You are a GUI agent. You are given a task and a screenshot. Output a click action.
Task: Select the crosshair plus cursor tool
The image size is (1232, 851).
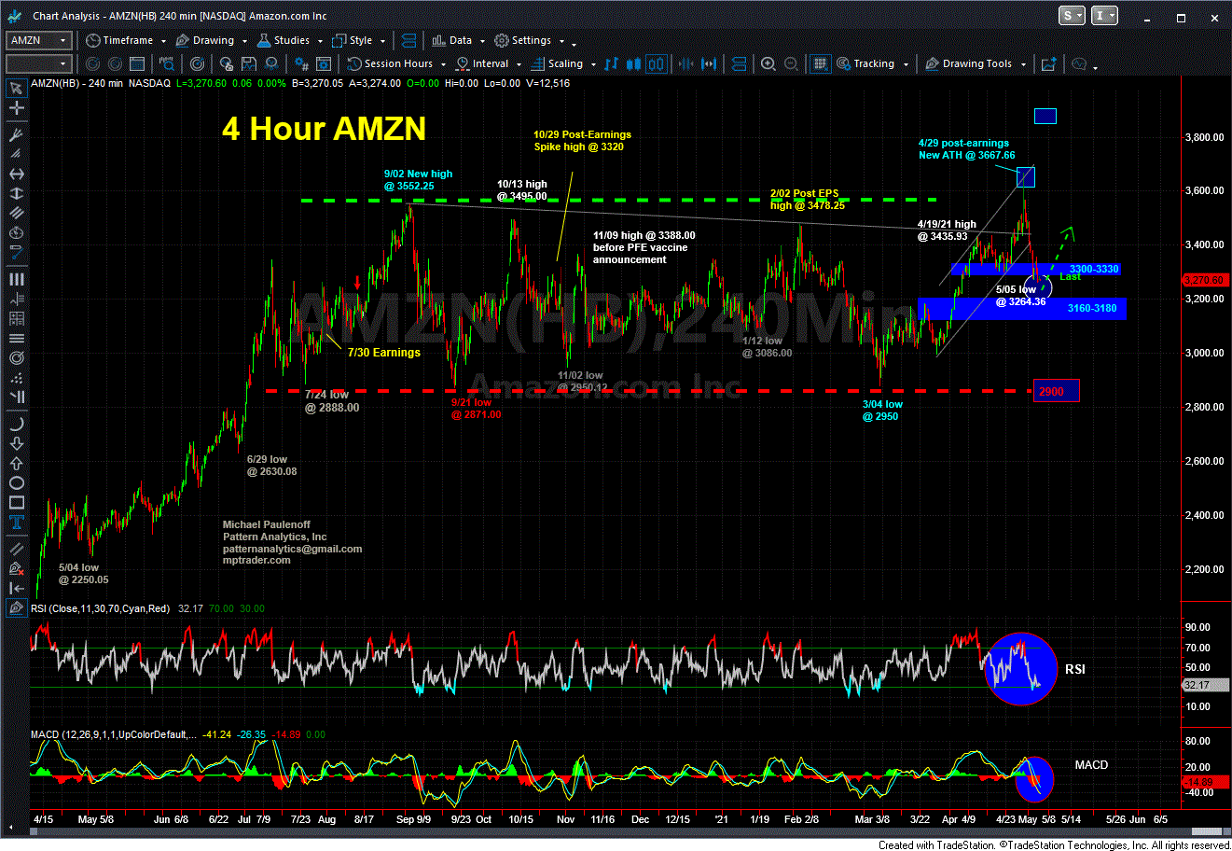[x=16, y=108]
